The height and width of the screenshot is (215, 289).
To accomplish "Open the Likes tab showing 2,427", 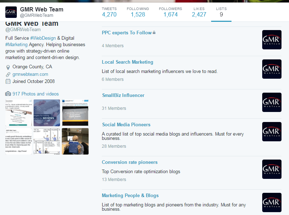I will pyautogui.click(x=199, y=12).
